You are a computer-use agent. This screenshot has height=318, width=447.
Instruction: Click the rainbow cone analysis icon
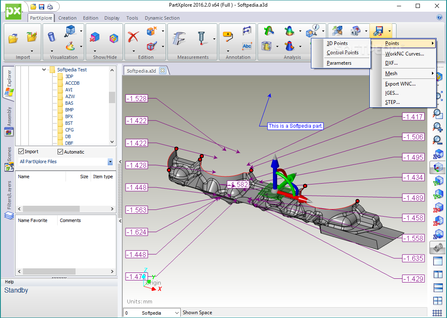tap(289, 31)
